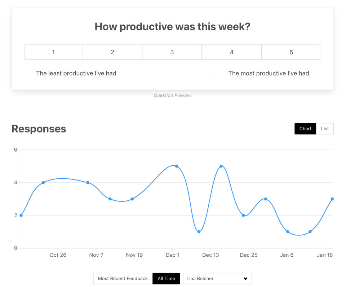Switch responses to Chart view
This screenshot has height=287, width=346.
(305, 129)
